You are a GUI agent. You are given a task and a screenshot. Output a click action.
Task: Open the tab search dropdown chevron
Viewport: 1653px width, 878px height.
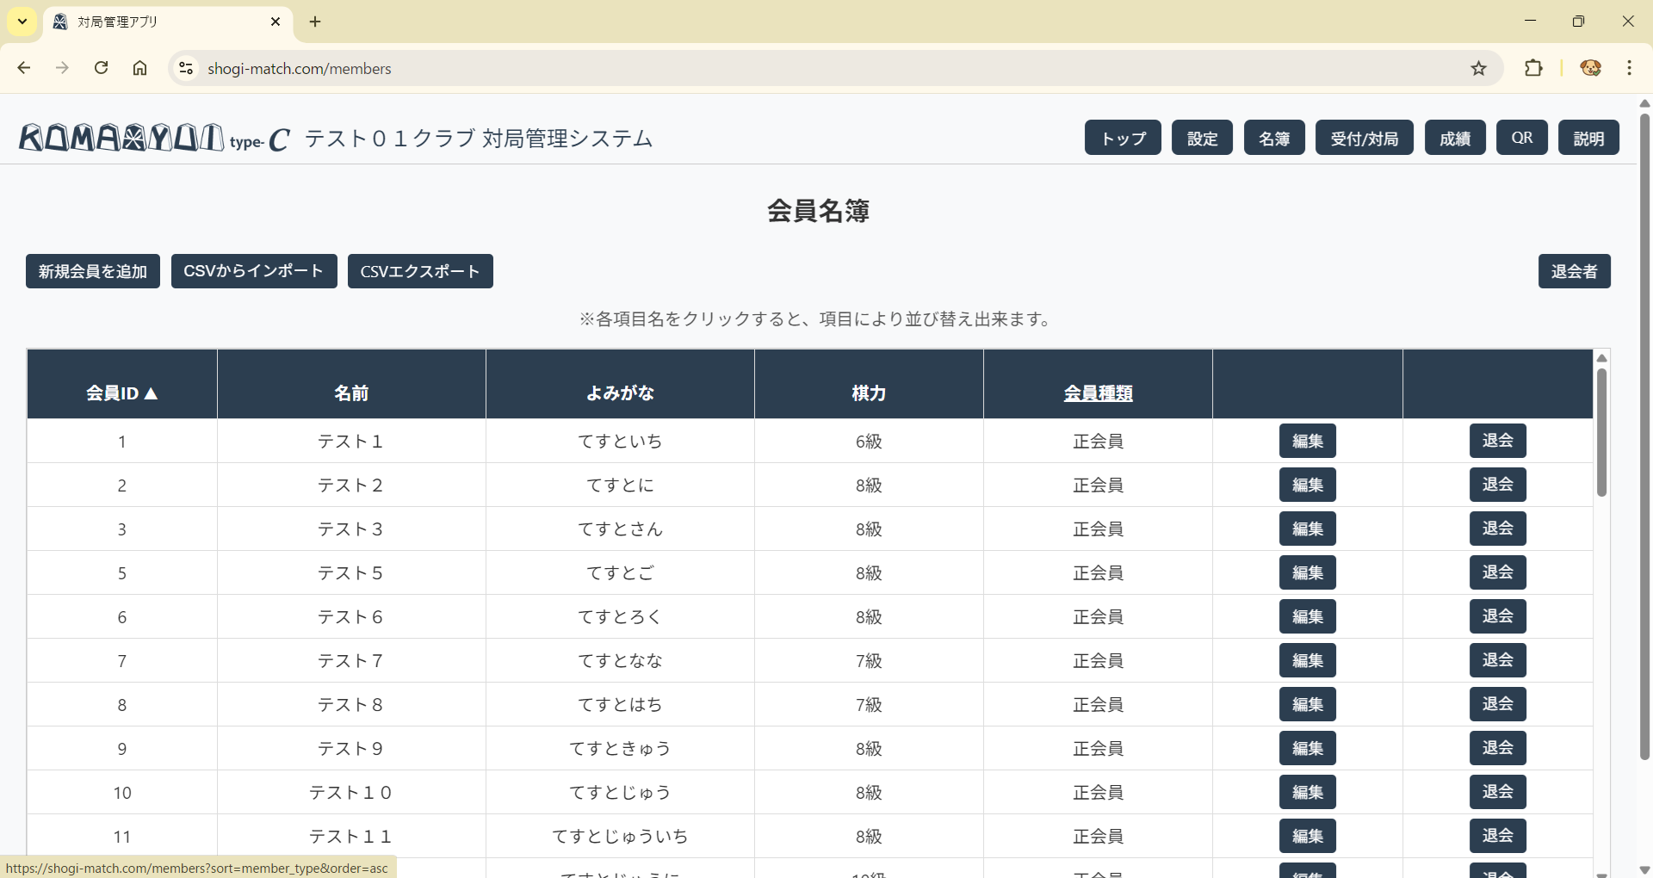[x=22, y=22]
